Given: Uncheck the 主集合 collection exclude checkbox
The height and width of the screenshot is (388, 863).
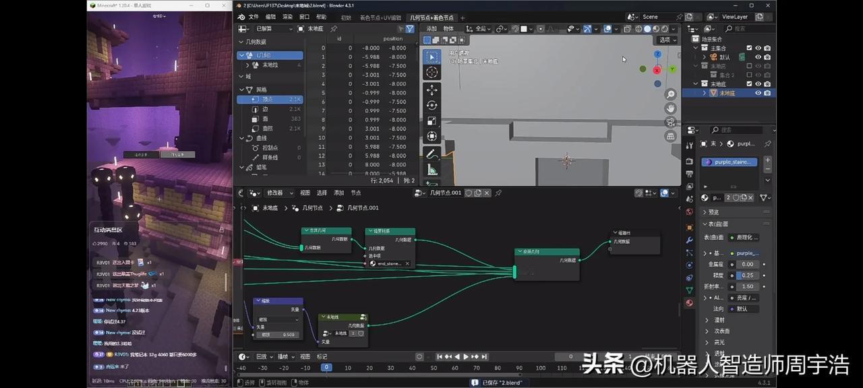Looking at the screenshot, I should 749,48.
